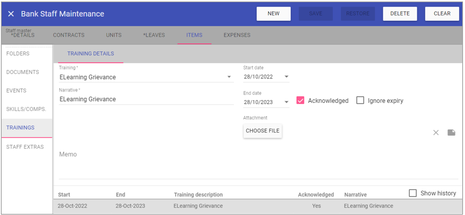Open the CONTRACTS tab
Image resolution: width=465 pixels, height=215 pixels.
[69, 35]
